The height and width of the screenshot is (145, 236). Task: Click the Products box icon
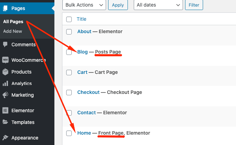click(5, 72)
